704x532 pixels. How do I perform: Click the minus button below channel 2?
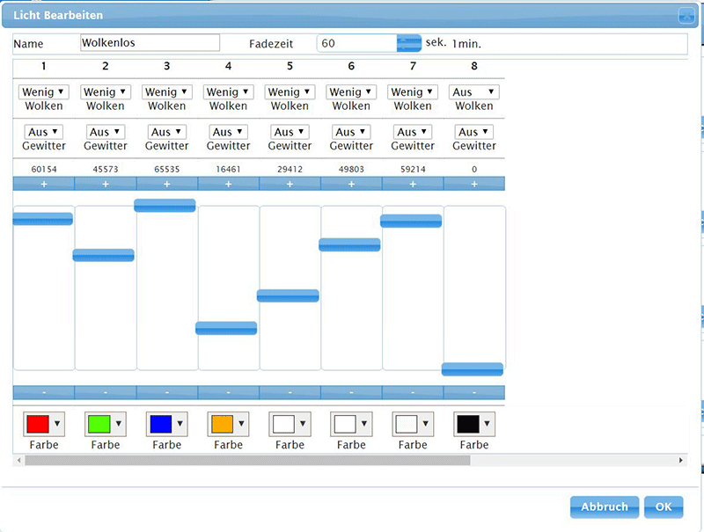coord(105,392)
